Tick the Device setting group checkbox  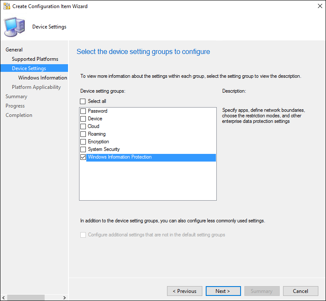pyautogui.click(x=83, y=119)
